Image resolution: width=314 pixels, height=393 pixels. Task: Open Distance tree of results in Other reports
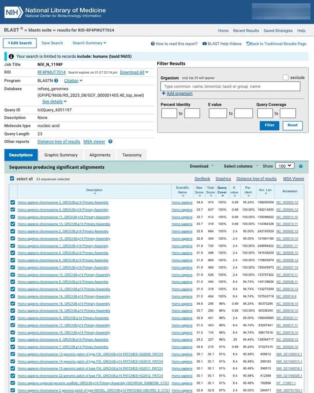tap(58, 142)
